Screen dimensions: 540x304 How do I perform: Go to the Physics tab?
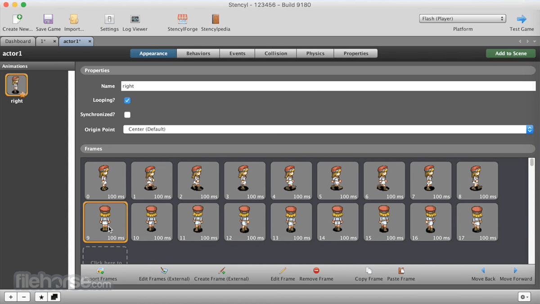coord(315,54)
